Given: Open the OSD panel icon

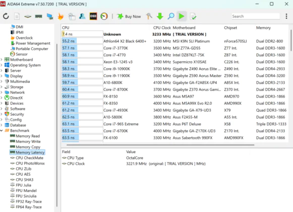Looking at the screenshot, I should [x=93, y=16].
